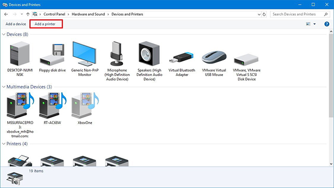Click the vertical scrollbar thumb
This screenshot has height=188, width=334.
[331, 75]
